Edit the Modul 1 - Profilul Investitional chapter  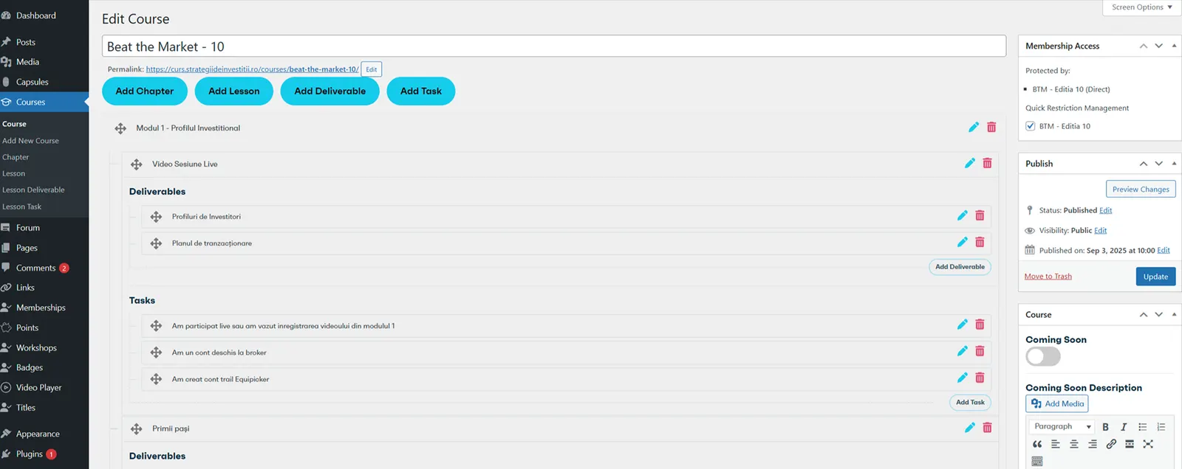click(974, 128)
